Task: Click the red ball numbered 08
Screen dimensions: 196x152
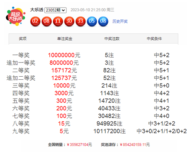Action: 47,21
